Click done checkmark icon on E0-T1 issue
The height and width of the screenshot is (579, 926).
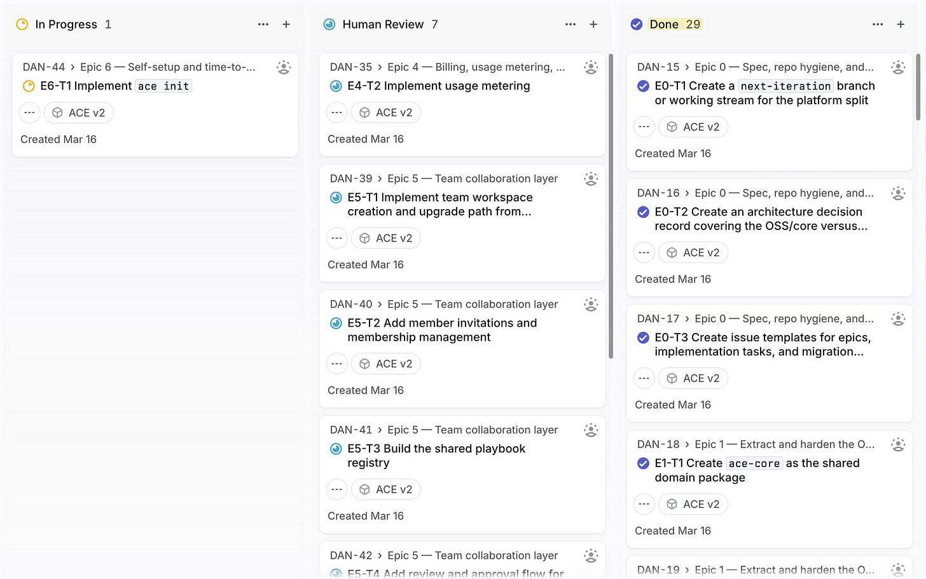tap(643, 86)
